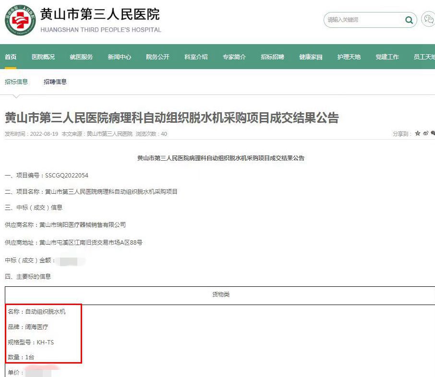Navigate to 专家简介 section
Viewport: 435px width, 377px height.
(234, 57)
